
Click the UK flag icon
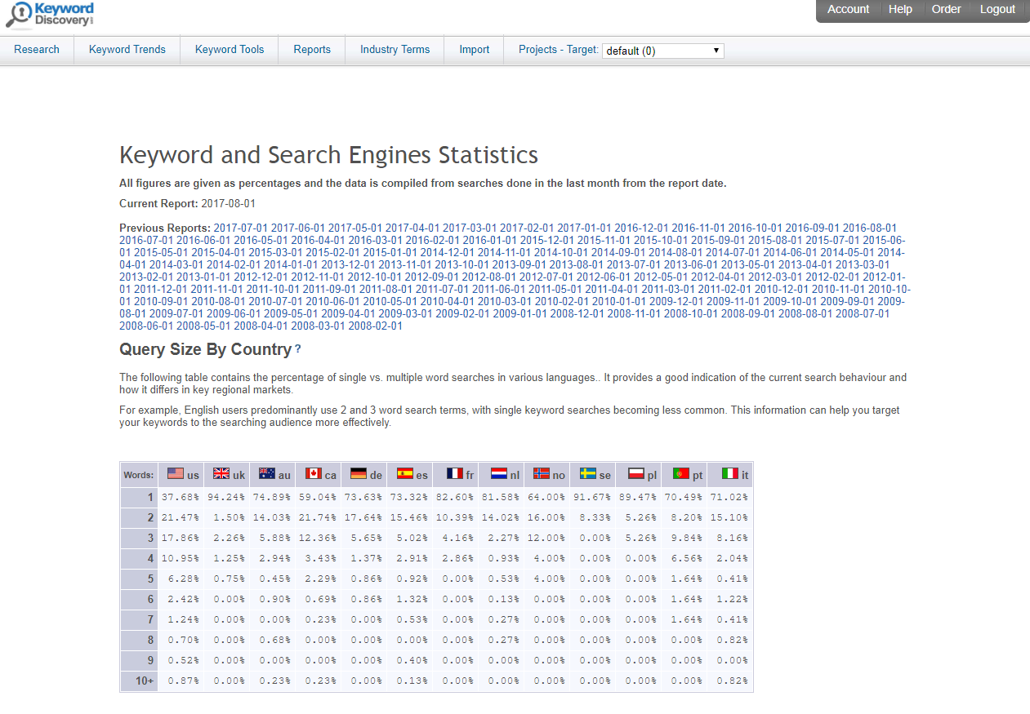[x=221, y=473]
